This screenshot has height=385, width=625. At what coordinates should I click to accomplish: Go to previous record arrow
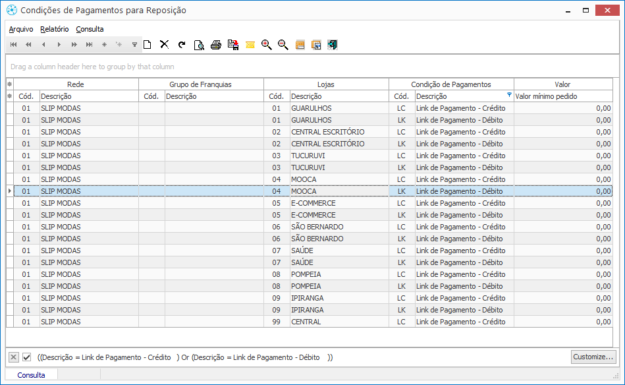(x=43, y=45)
